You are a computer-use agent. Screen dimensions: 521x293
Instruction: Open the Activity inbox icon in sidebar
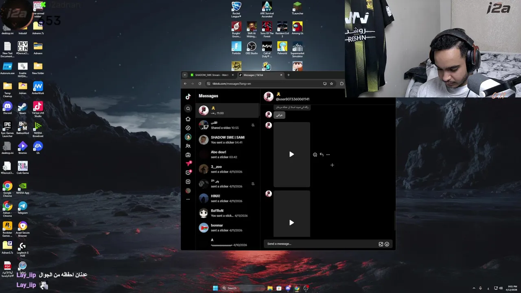pos(188,173)
